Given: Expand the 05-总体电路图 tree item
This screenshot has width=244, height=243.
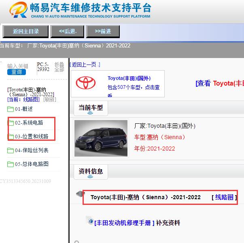Looking at the screenshot, I should 32,164.
